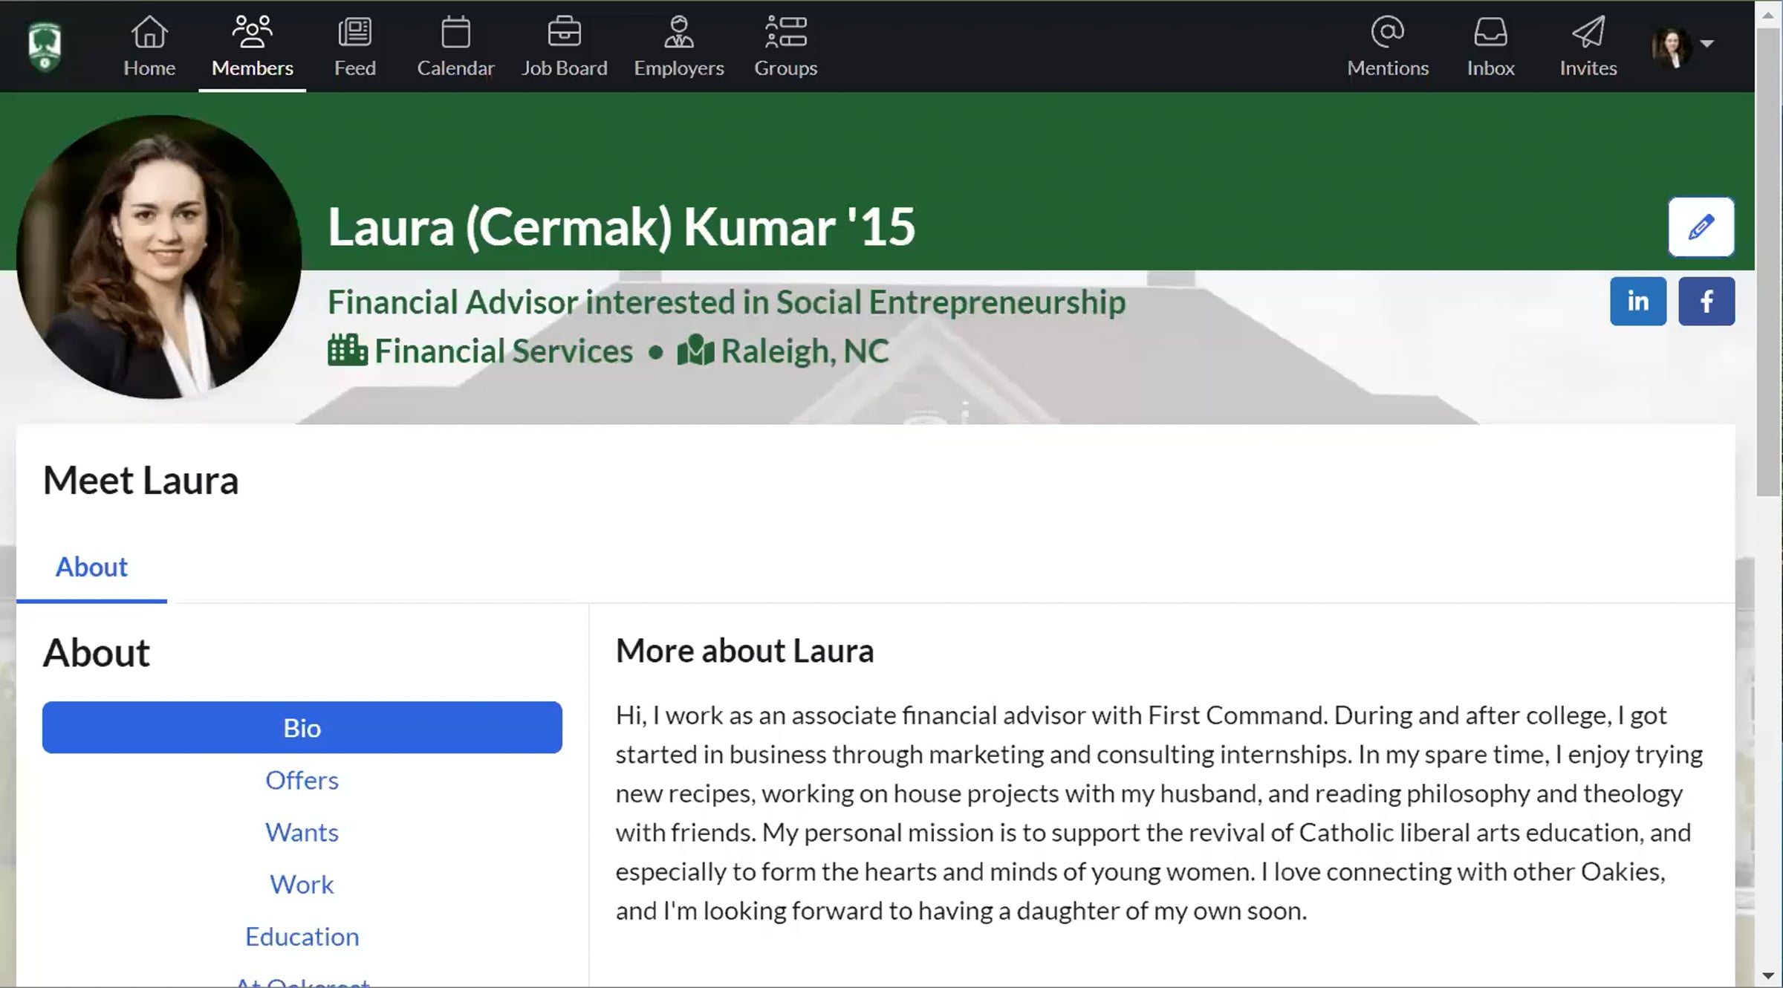Open Laura's Facebook profile link
Image resolution: width=1783 pixels, height=988 pixels.
[1706, 302]
